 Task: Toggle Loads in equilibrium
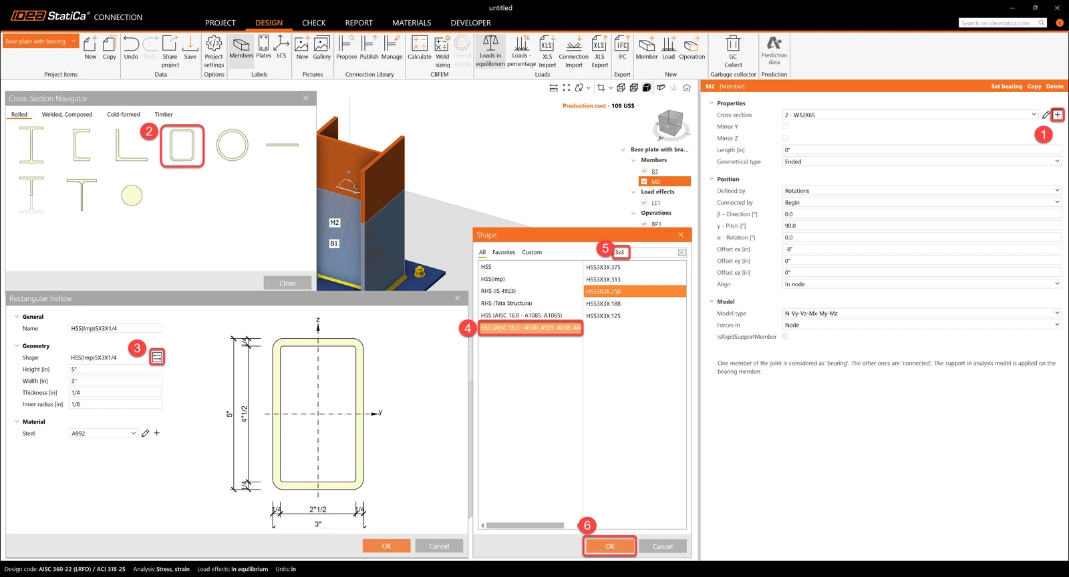[490, 51]
